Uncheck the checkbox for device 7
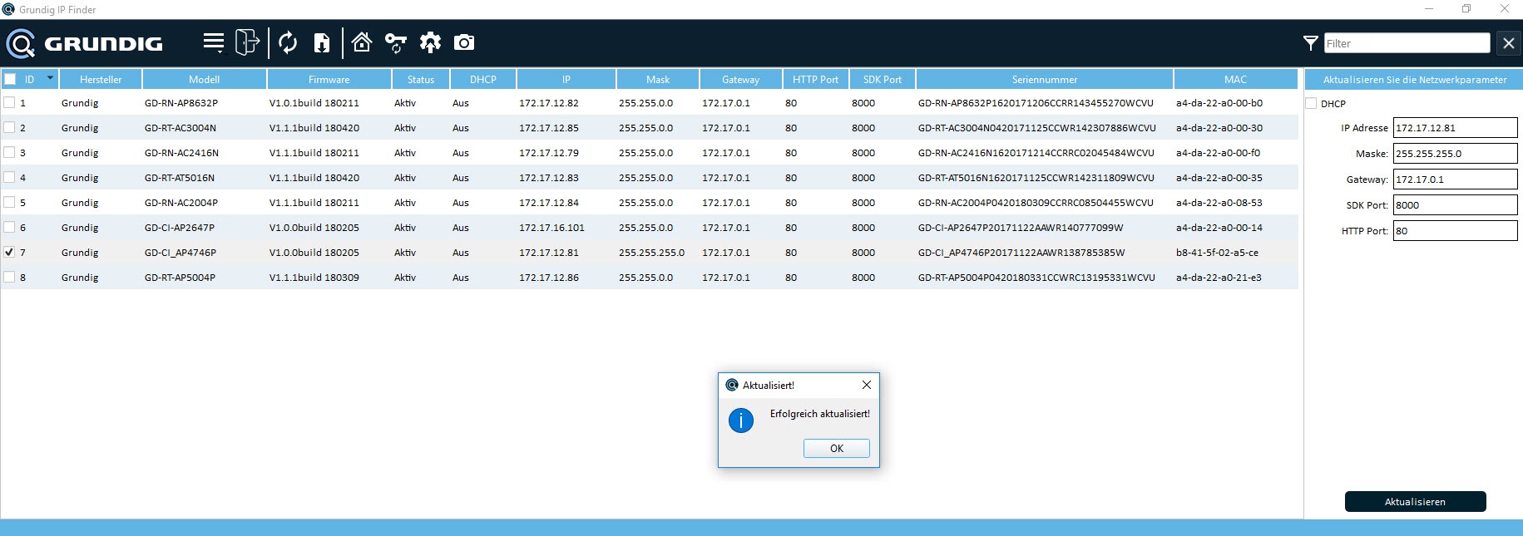This screenshot has height=536, width=1523. (9, 252)
